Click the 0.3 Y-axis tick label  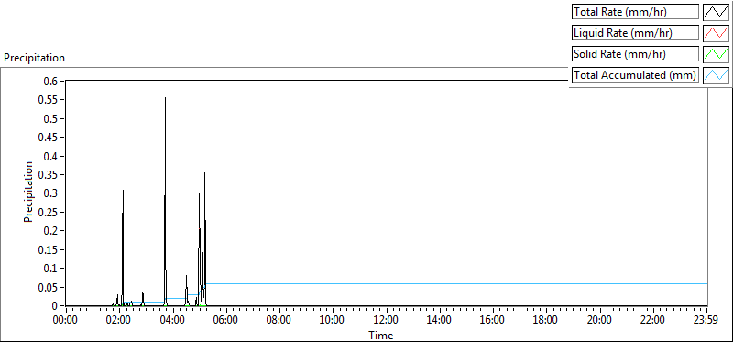54,193
